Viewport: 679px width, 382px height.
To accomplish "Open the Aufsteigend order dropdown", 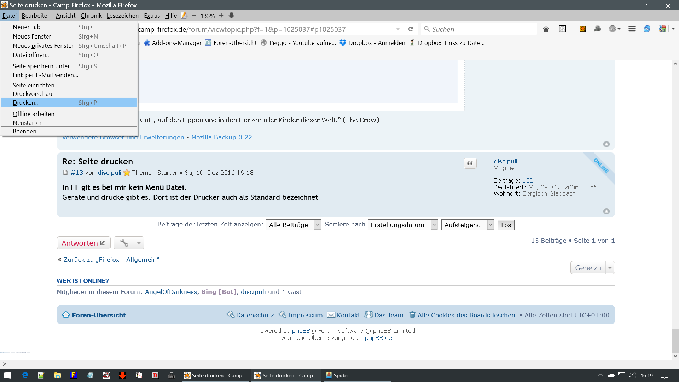I will 467,225.
